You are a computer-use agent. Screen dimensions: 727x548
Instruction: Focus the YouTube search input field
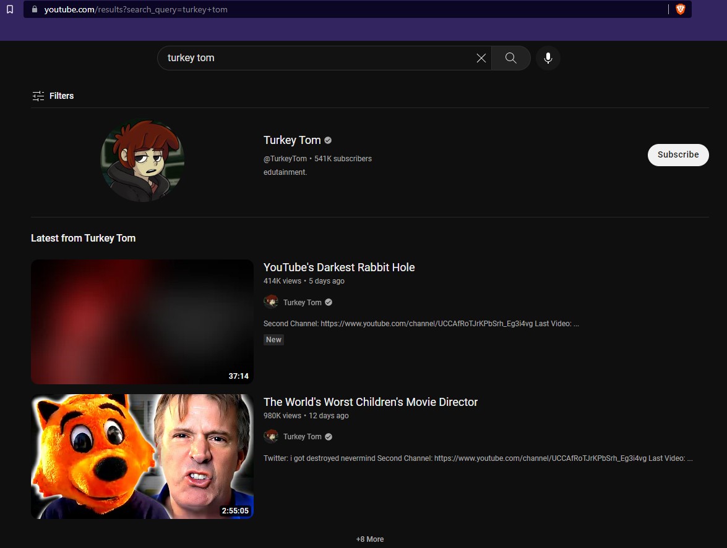tap(316, 58)
